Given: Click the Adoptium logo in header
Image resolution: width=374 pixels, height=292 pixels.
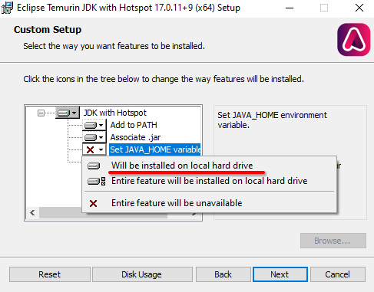Looking at the screenshot, I should 354,40.
